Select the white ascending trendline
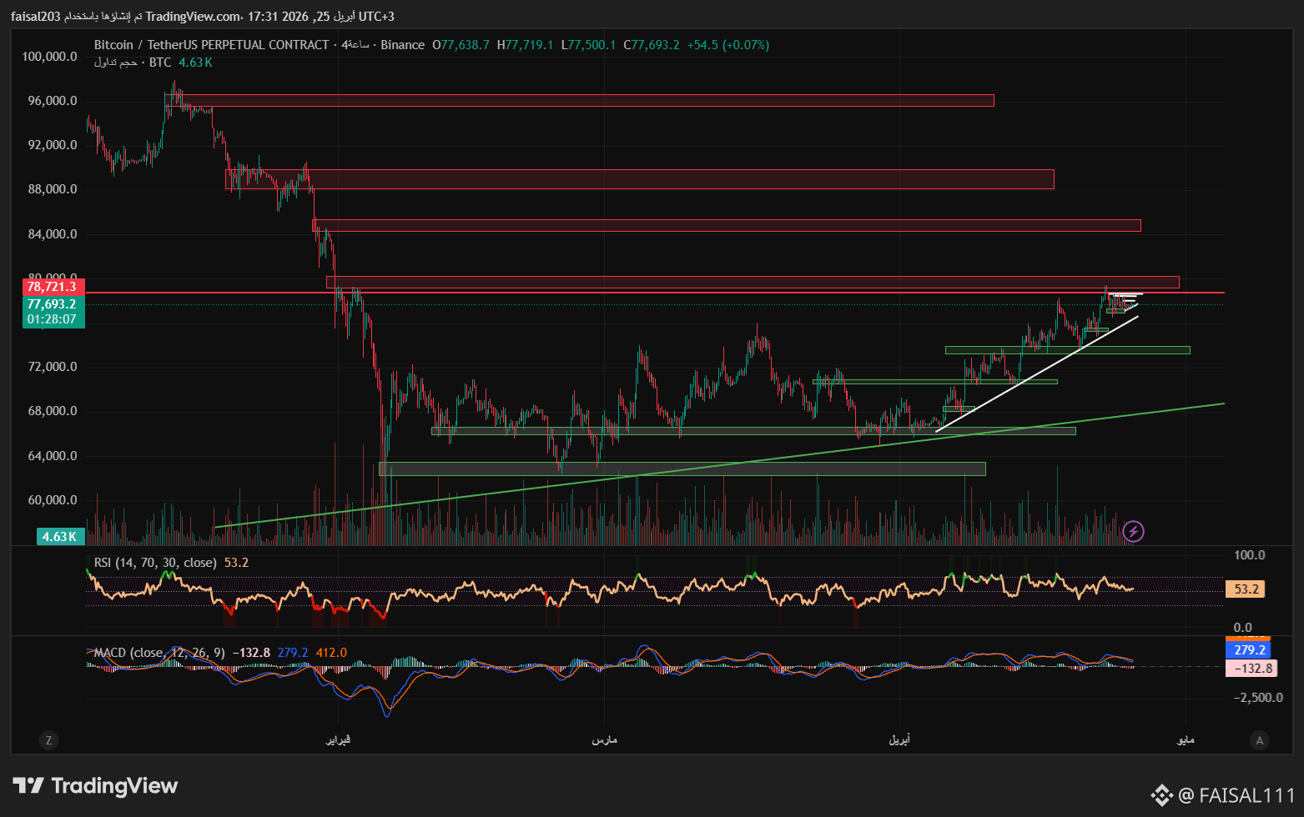Screen dimensions: 1304x817 [1037, 373]
